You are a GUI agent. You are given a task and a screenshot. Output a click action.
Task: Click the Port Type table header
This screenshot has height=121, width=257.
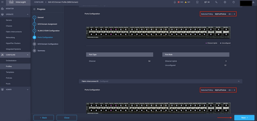(119, 55)
